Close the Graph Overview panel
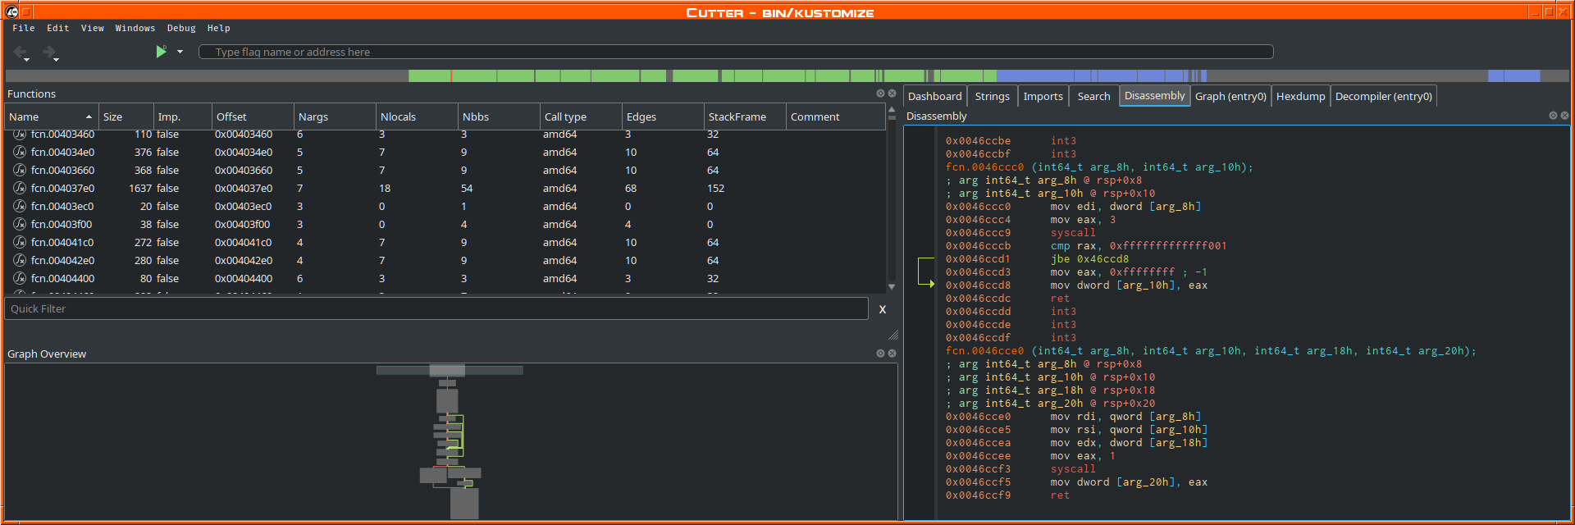The width and height of the screenshot is (1575, 525). coord(892,354)
